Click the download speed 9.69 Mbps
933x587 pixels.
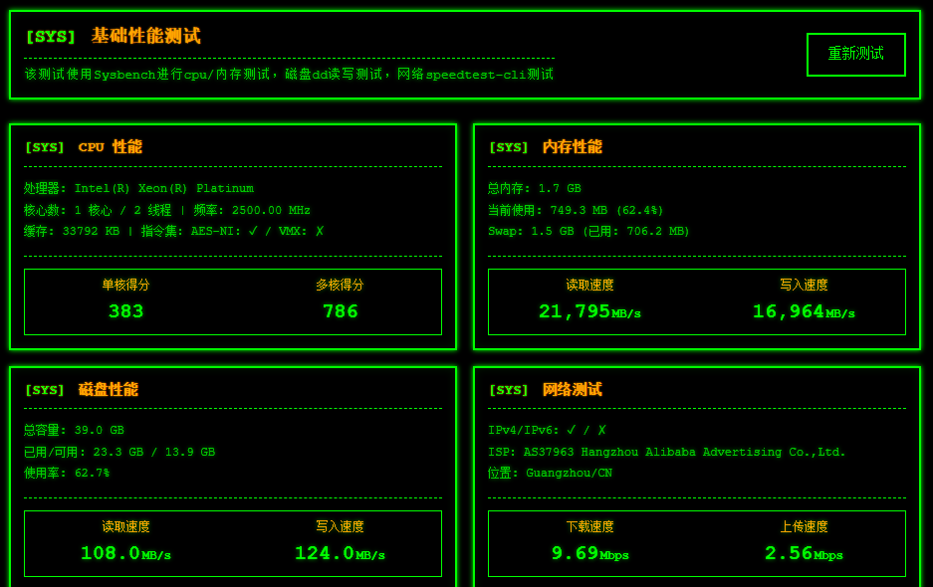(x=589, y=553)
